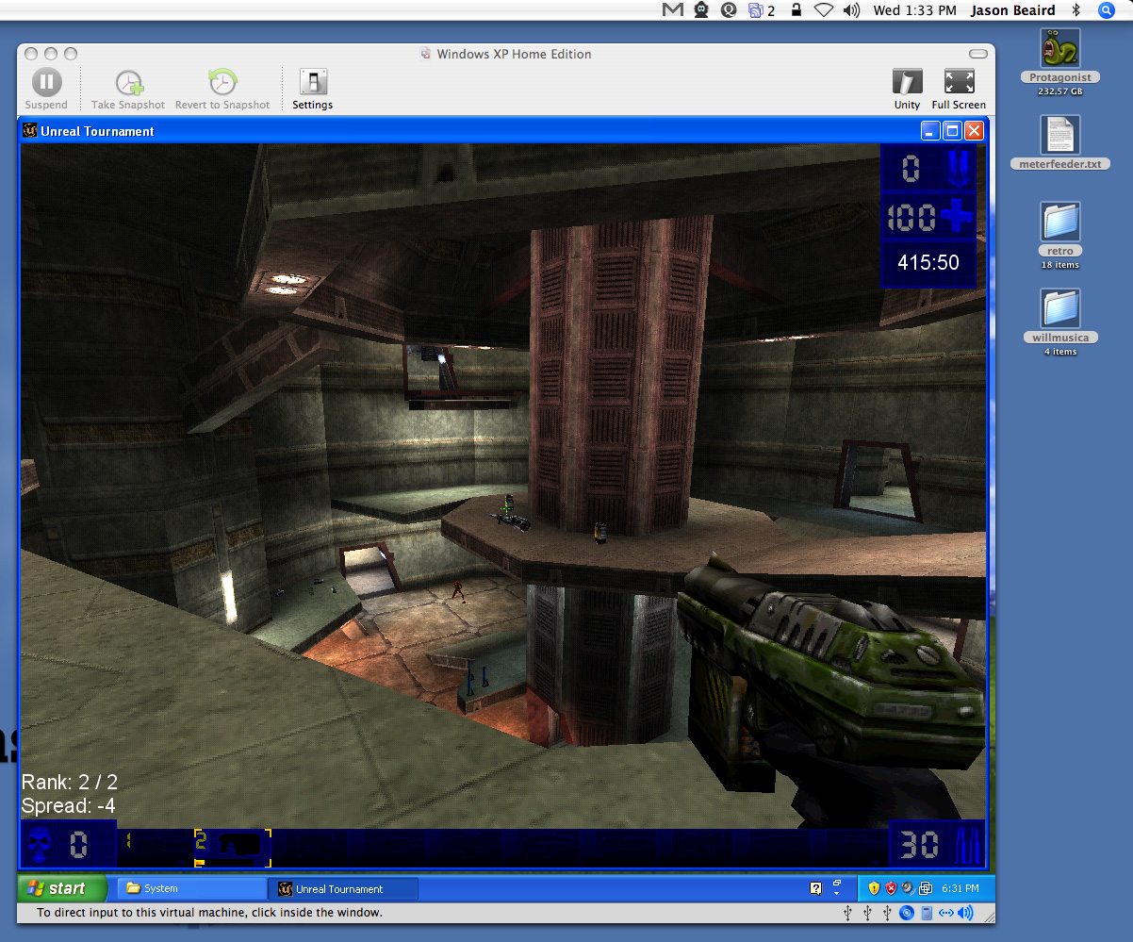Click the help question mark icon in taskbar
Image resolution: width=1133 pixels, height=942 pixels.
point(816,888)
